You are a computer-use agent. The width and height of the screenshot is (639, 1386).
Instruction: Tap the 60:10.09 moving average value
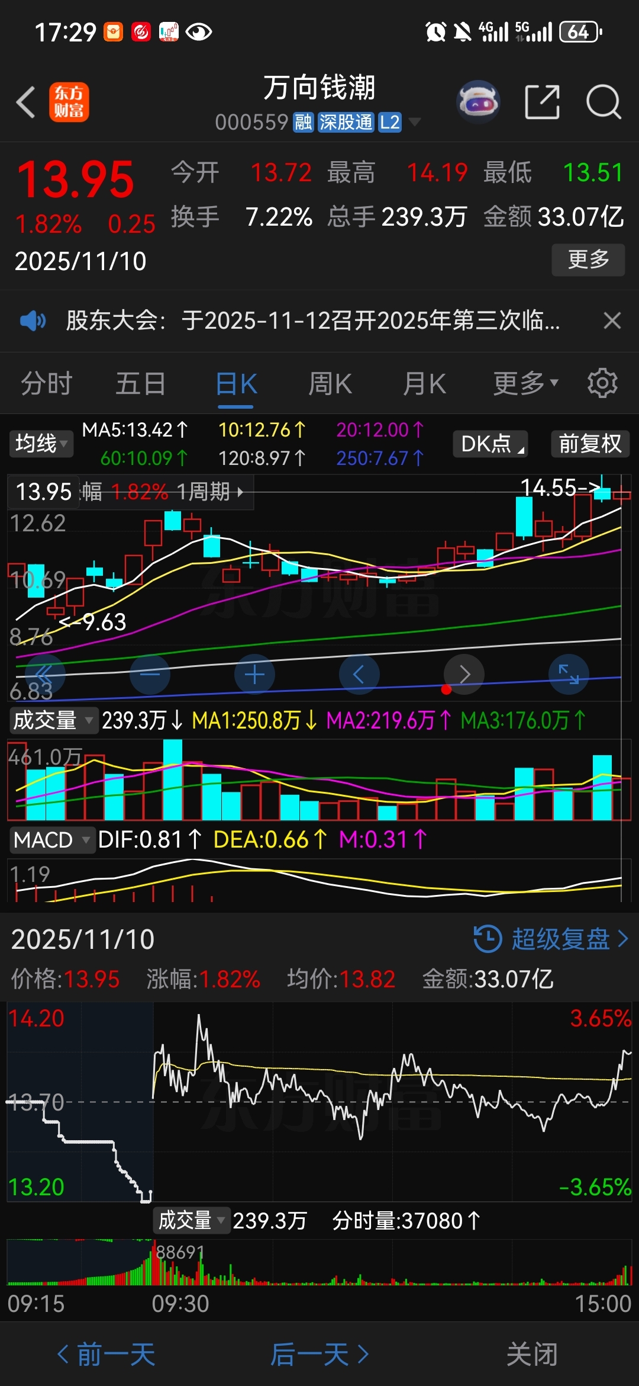144,458
